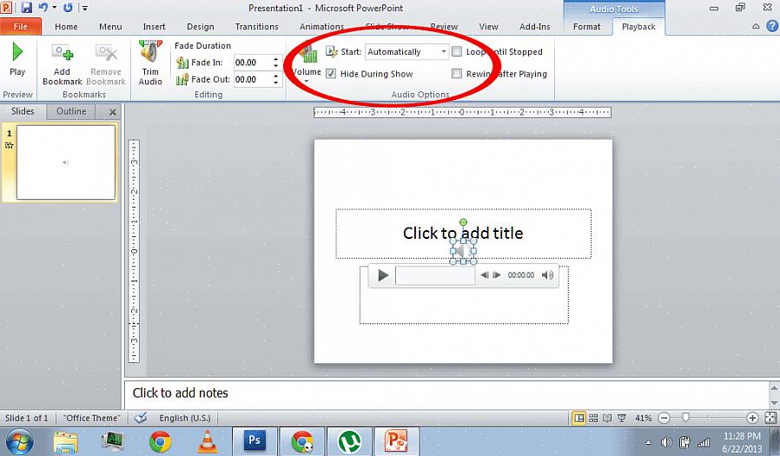Switch to the Transitions ribbon tab

pos(256,27)
